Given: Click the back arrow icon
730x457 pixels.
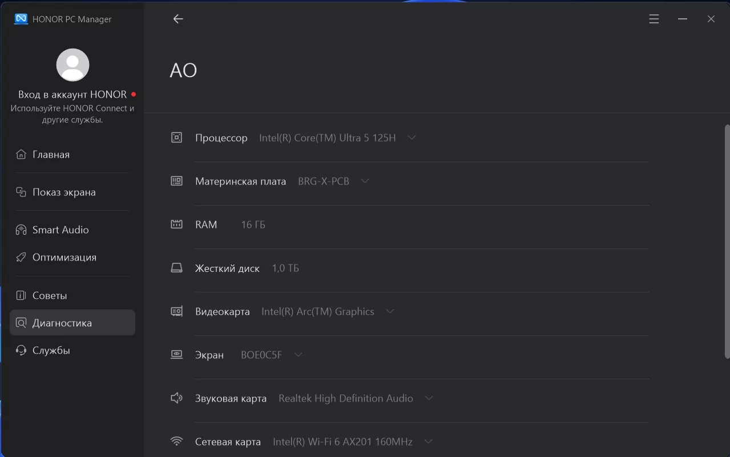Looking at the screenshot, I should (178, 19).
